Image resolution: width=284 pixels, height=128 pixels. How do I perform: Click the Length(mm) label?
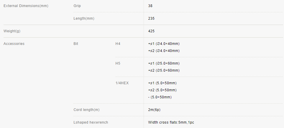[x=84, y=18]
